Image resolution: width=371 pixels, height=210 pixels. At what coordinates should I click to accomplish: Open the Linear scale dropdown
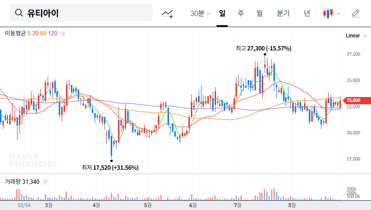point(356,36)
